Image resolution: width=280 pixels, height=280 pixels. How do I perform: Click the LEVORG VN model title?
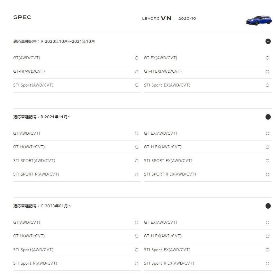pyautogui.click(x=157, y=18)
